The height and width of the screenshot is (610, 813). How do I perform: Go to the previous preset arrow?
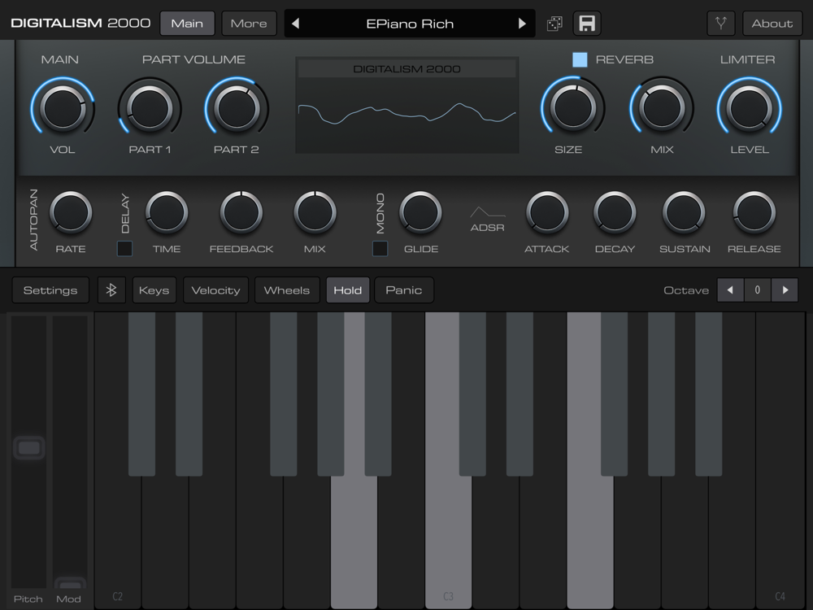click(x=296, y=24)
